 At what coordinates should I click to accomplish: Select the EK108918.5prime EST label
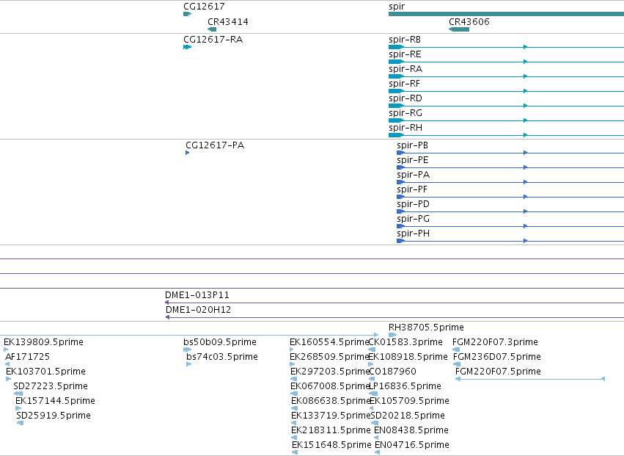click(x=408, y=357)
